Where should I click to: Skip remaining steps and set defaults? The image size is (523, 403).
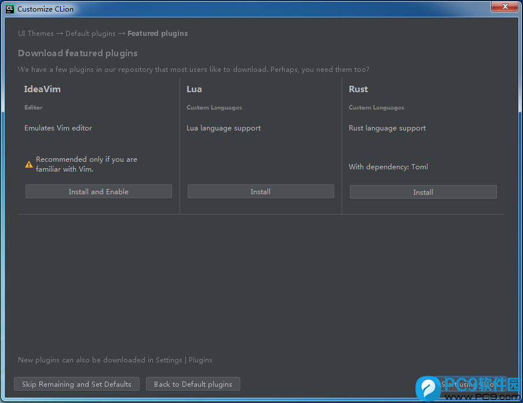point(76,384)
